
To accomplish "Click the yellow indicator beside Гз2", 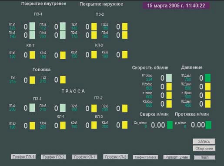I will pos(63,80).
